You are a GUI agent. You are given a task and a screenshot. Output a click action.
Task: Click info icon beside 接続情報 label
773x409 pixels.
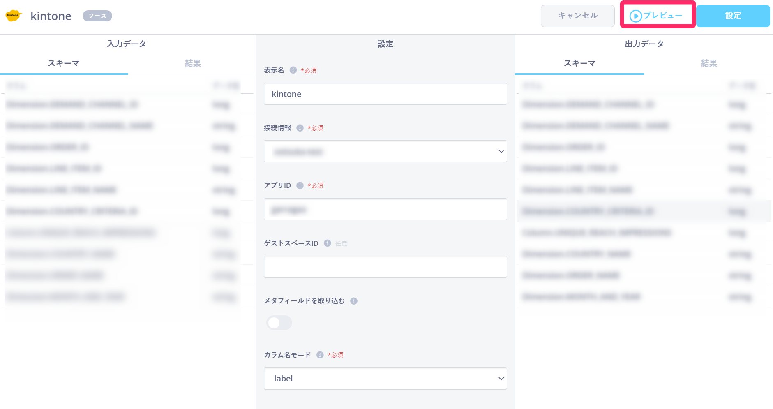(x=300, y=128)
